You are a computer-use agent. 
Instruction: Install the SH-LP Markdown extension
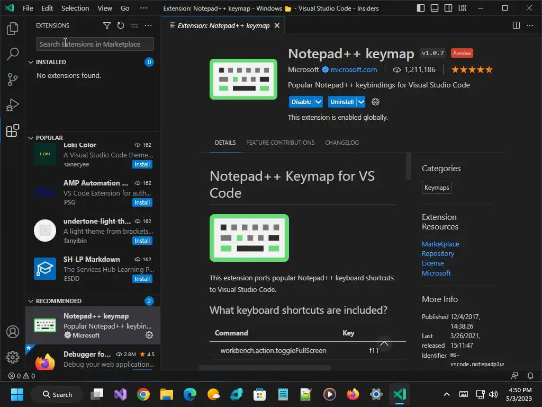tap(142, 279)
